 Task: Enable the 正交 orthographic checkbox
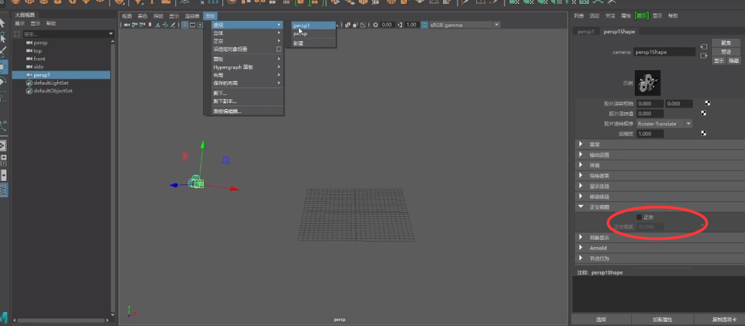tap(639, 217)
